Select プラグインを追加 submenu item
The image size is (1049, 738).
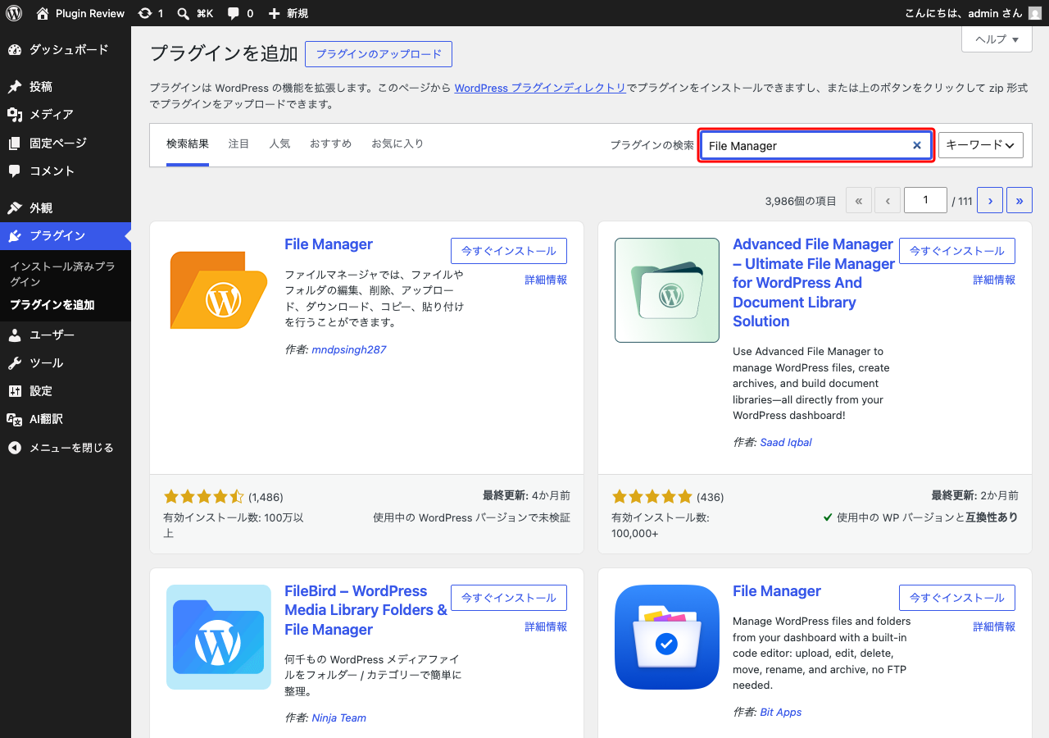66,305
